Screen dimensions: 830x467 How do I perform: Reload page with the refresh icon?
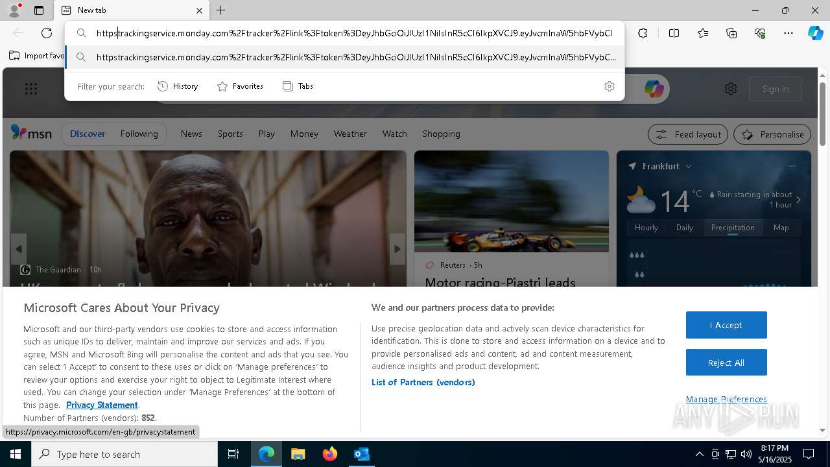[x=47, y=33]
